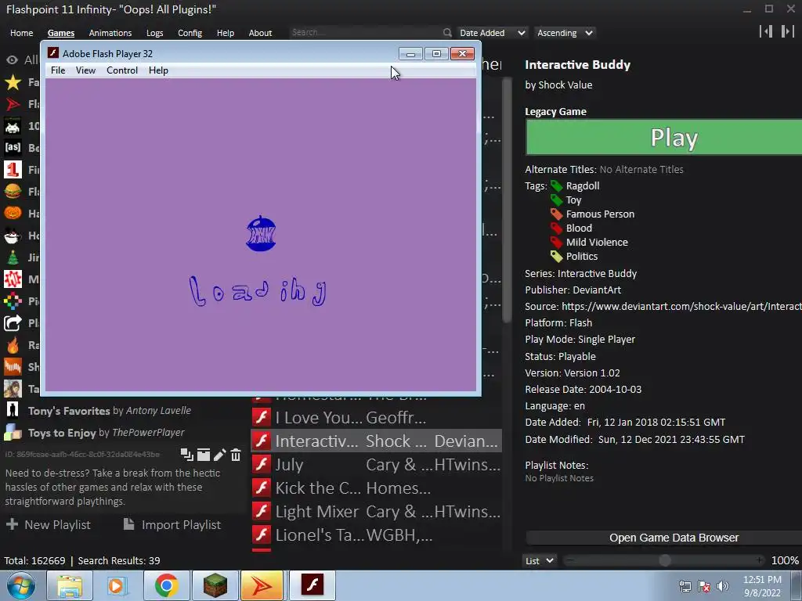This screenshot has width=802, height=601.
Task: Open Control menu in Adobe Flash Player
Action: tap(121, 70)
